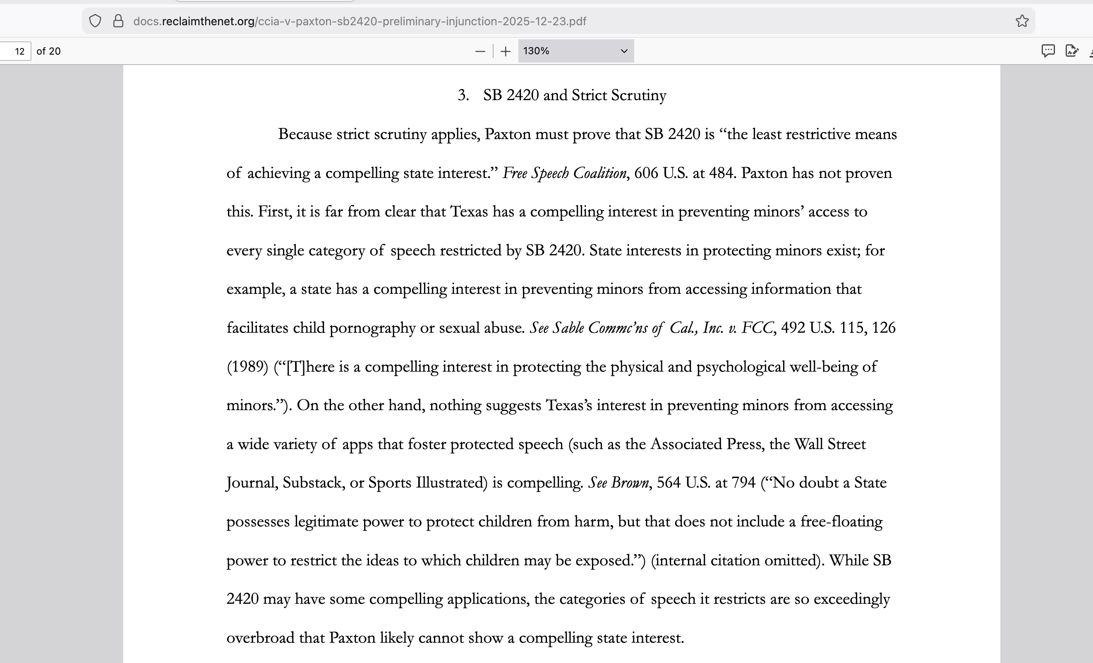This screenshot has height=663, width=1093.
Task: Open the add signature tool
Action: click(x=1072, y=51)
